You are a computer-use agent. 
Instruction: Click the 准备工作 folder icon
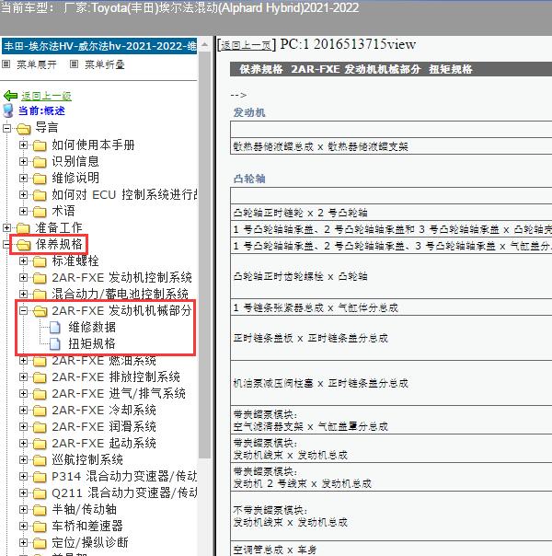pos(23,228)
